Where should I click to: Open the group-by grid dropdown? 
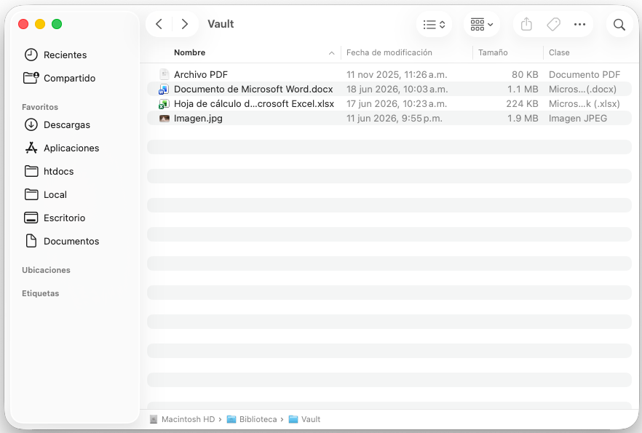(482, 25)
